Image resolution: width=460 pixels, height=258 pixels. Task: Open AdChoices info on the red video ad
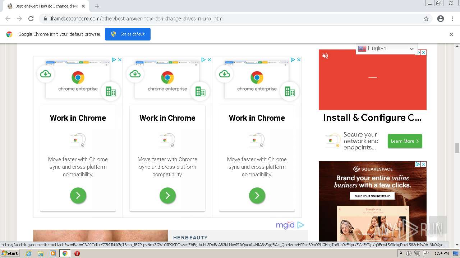pos(418,52)
